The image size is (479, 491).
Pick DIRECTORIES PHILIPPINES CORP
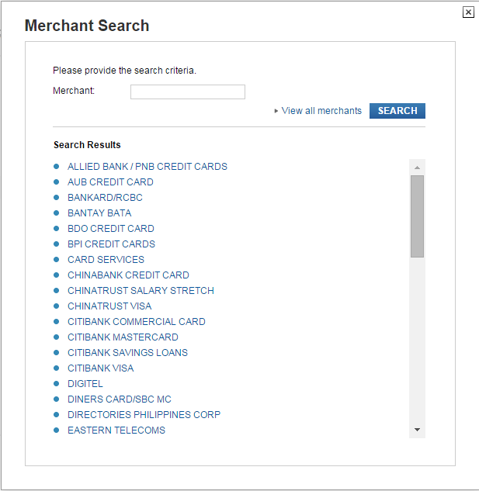click(x=144, y=414)
